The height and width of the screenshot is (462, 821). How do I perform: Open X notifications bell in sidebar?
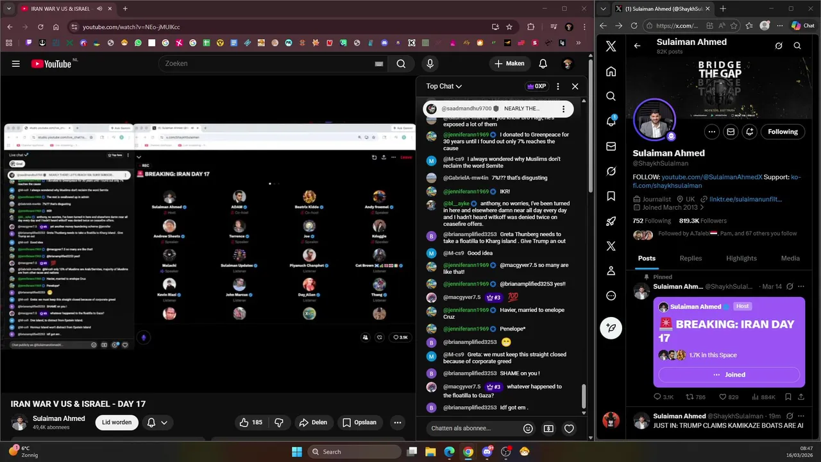(611, 121)
